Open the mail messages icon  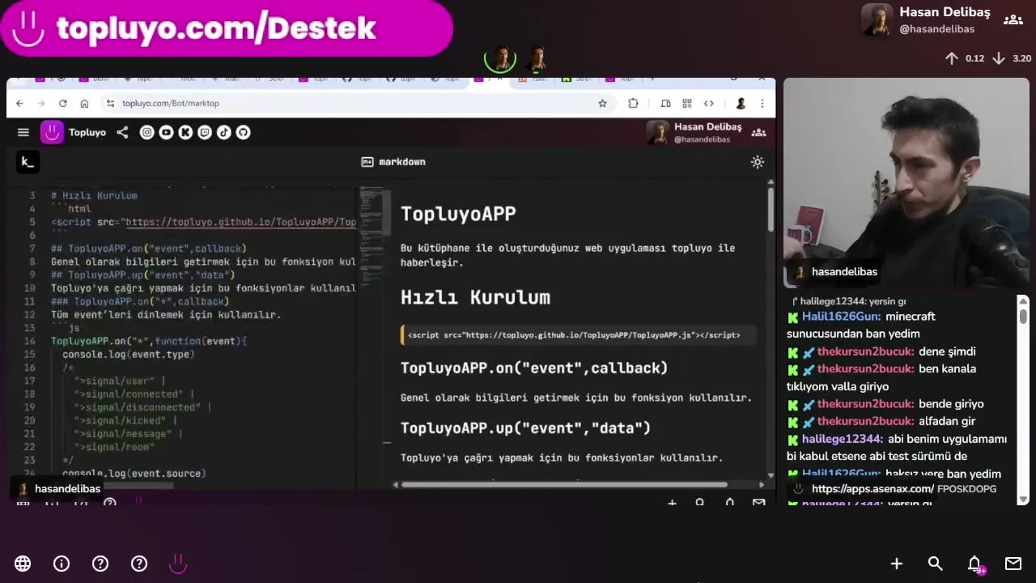[x=1013, y=564]
